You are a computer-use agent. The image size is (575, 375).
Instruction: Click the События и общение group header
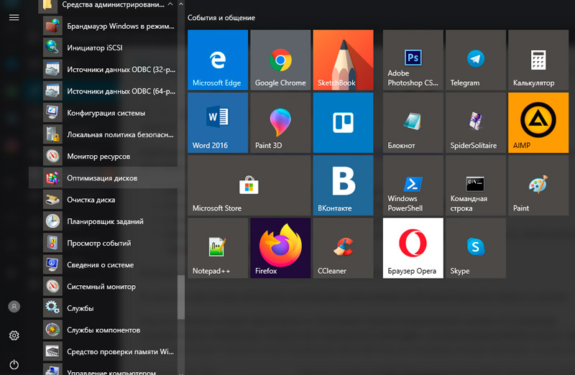221,17
